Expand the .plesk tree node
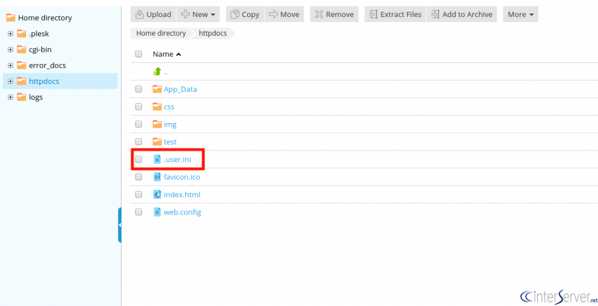 coord(11,34)
